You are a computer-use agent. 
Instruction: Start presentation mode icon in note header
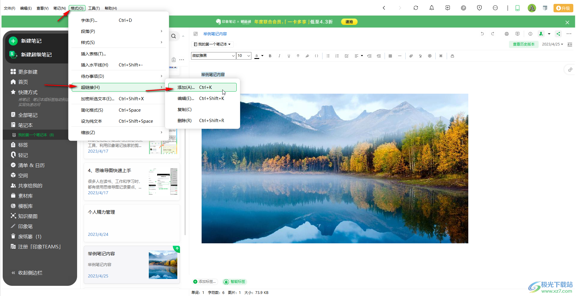coord(517,34)
